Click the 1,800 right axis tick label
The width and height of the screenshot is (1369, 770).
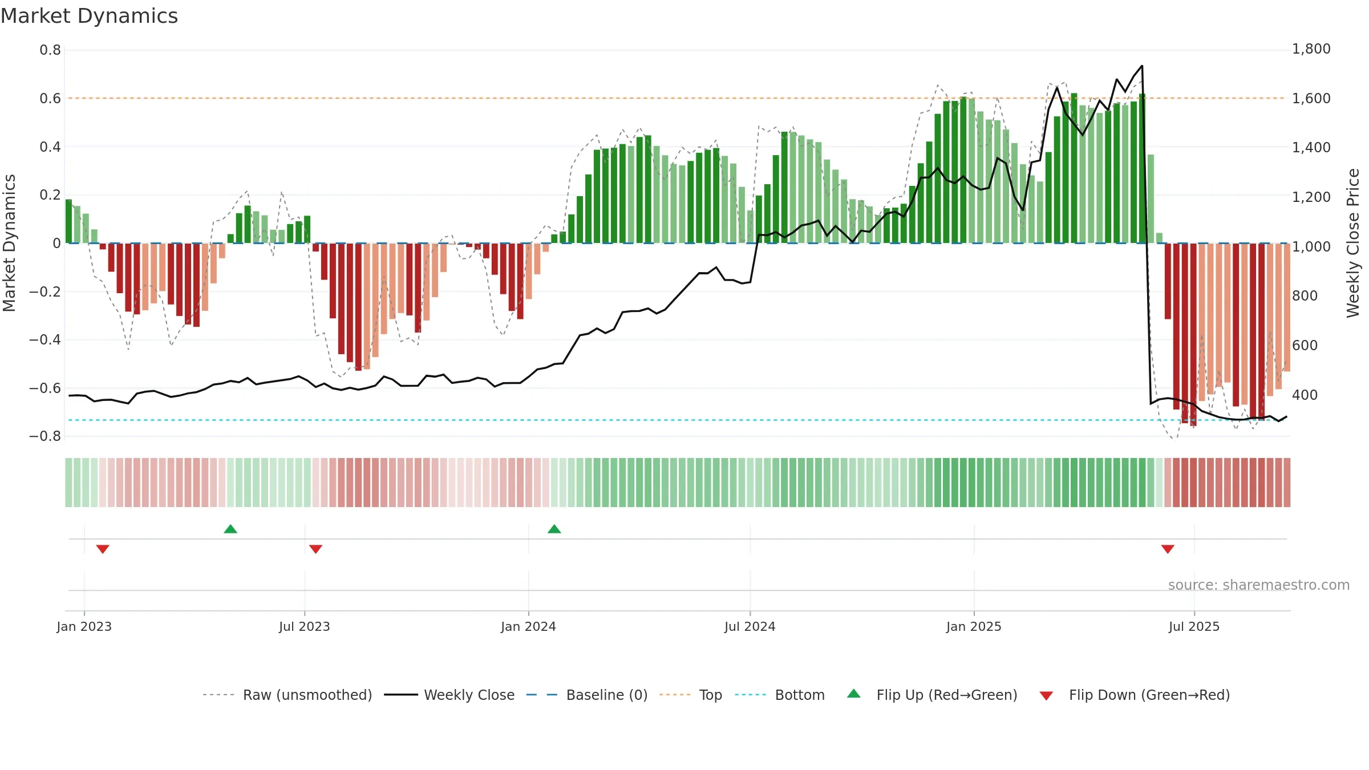[1311, 49]
